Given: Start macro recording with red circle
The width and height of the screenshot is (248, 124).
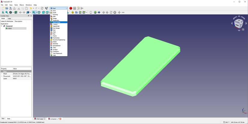Looking at the screenshot, I should click(71, 8).
